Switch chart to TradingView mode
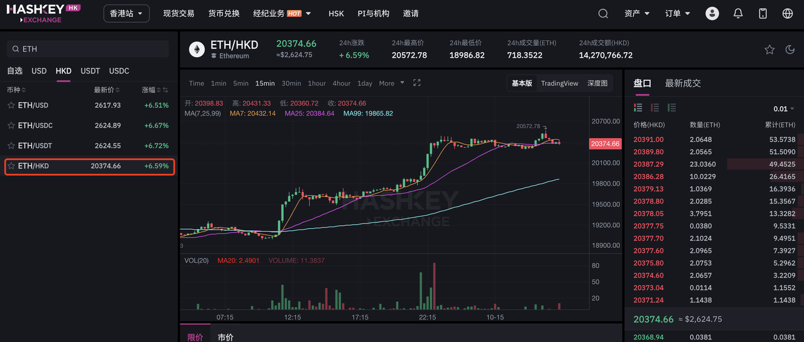The width and height of the screenshot is (804, 342). click(559, 83)
